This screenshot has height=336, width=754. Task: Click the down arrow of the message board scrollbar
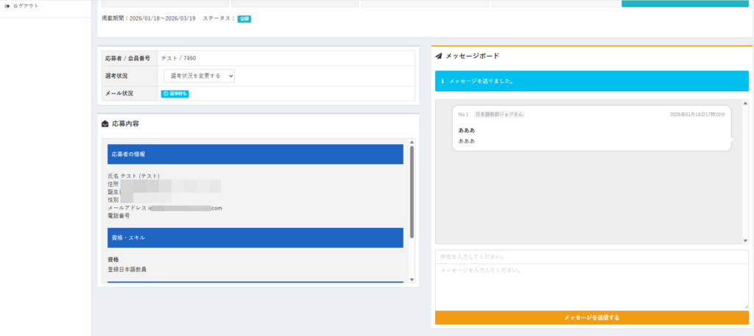744,240
